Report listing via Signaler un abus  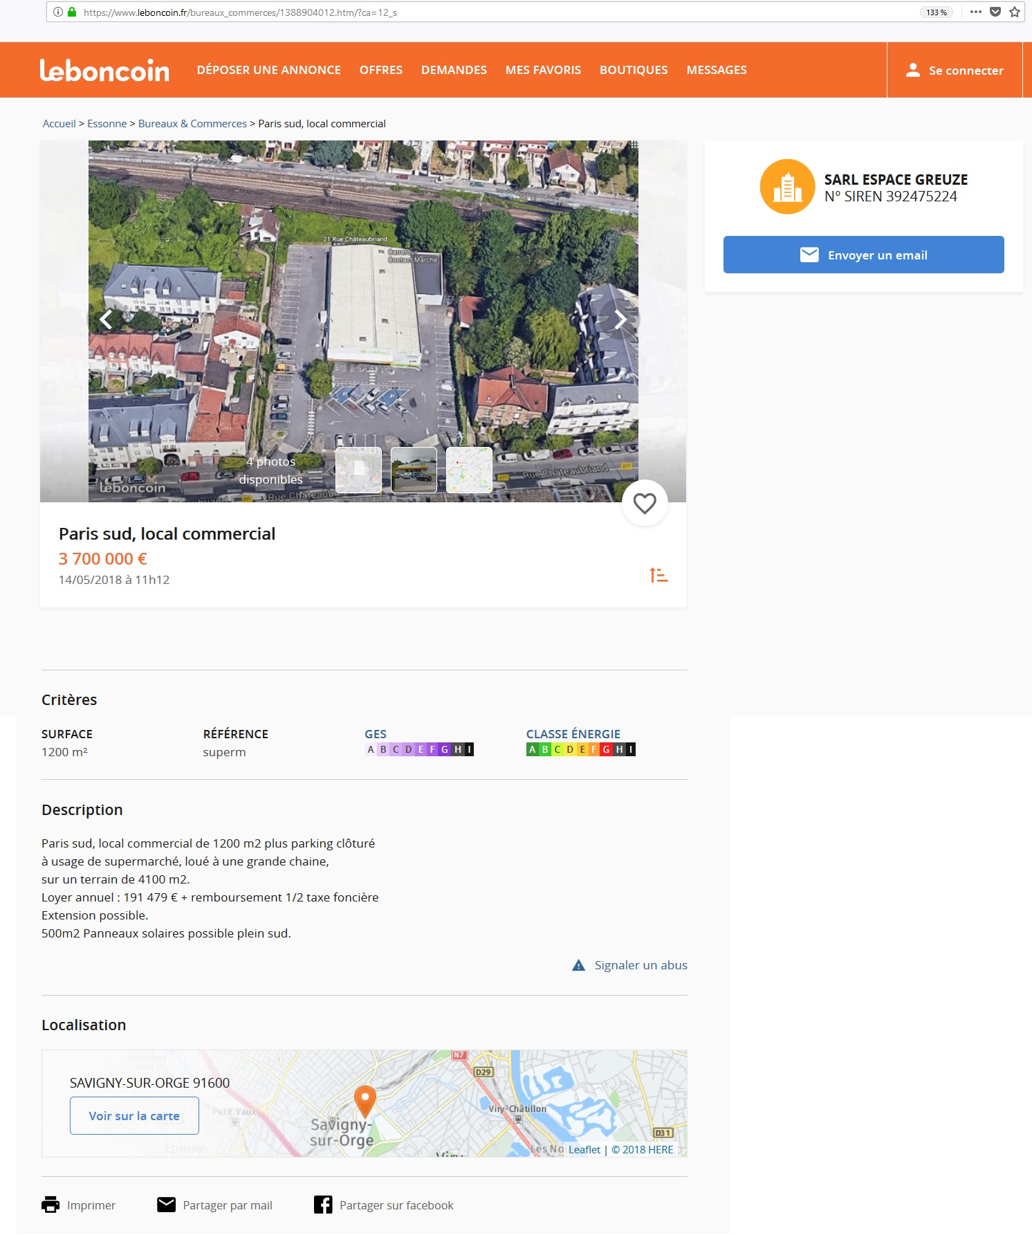point(640,965)
